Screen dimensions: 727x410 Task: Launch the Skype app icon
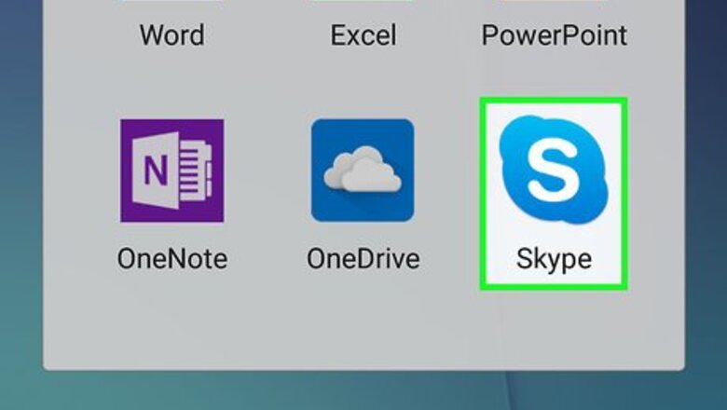pos(554,170)
